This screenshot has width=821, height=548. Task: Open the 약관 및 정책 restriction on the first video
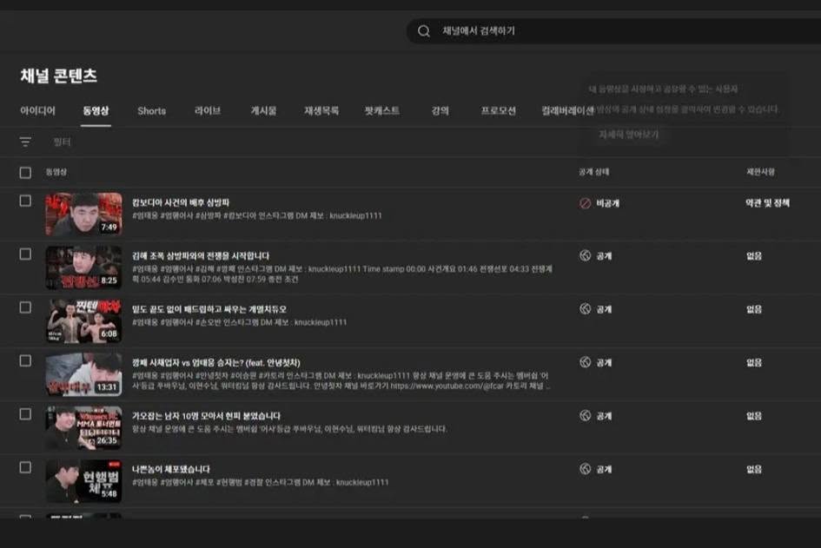click(x=767, y=203)
